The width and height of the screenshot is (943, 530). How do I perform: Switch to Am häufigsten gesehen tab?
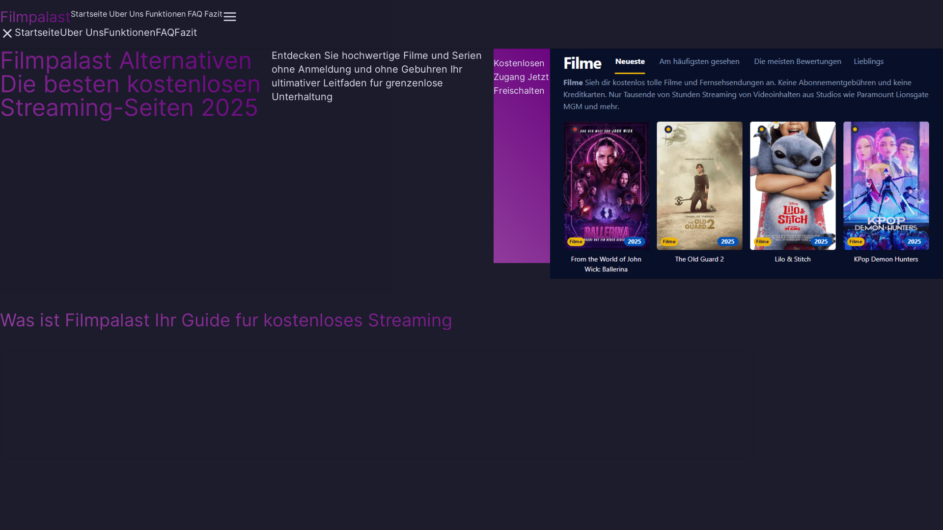pos(699,61)
